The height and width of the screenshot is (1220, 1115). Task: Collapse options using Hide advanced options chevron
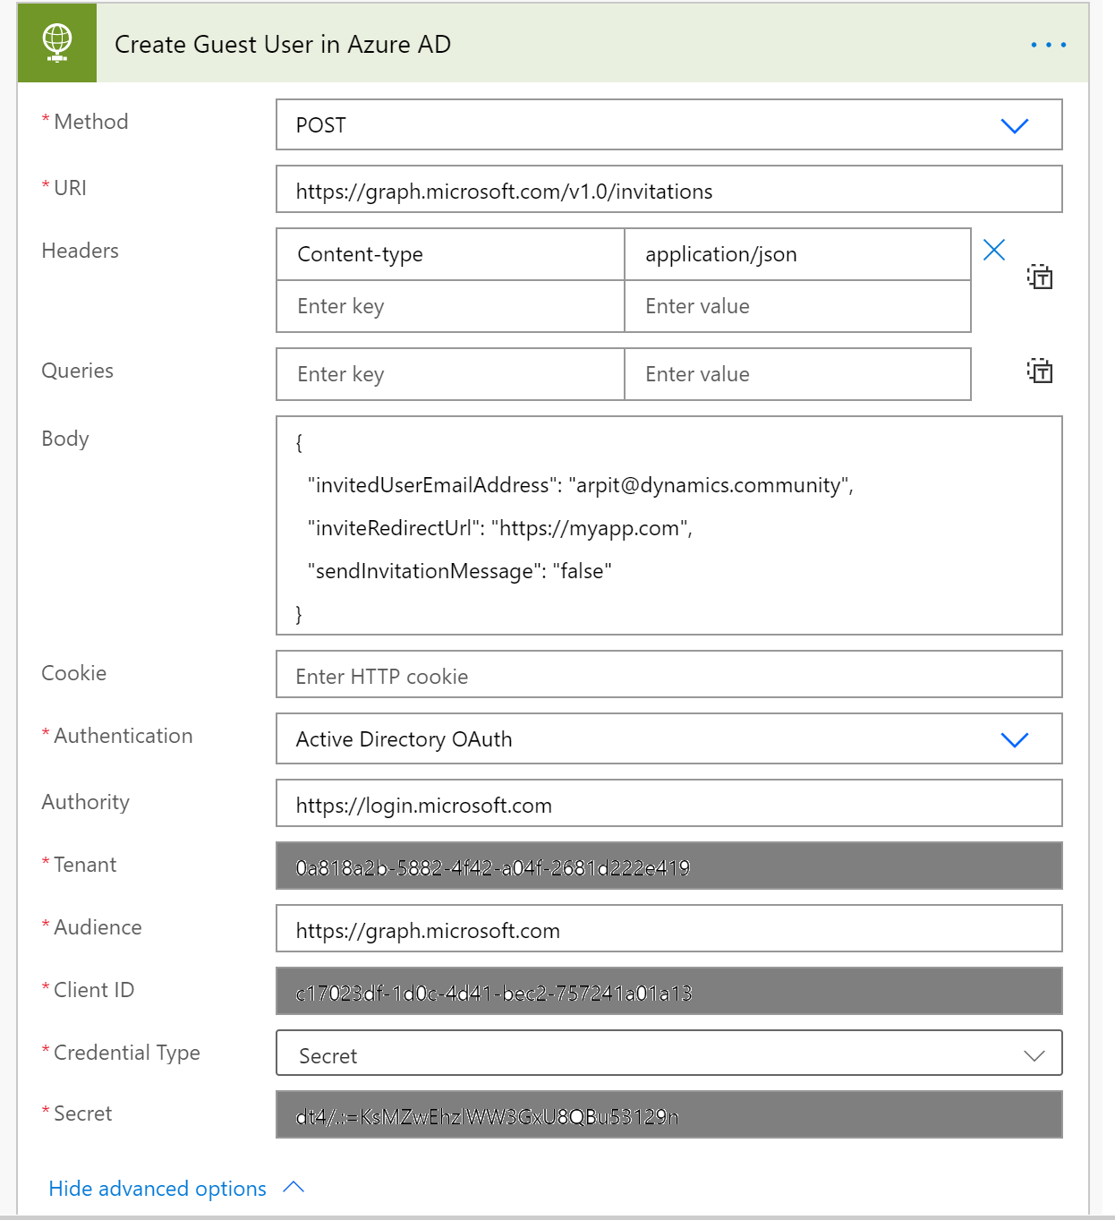(294, 1187)
